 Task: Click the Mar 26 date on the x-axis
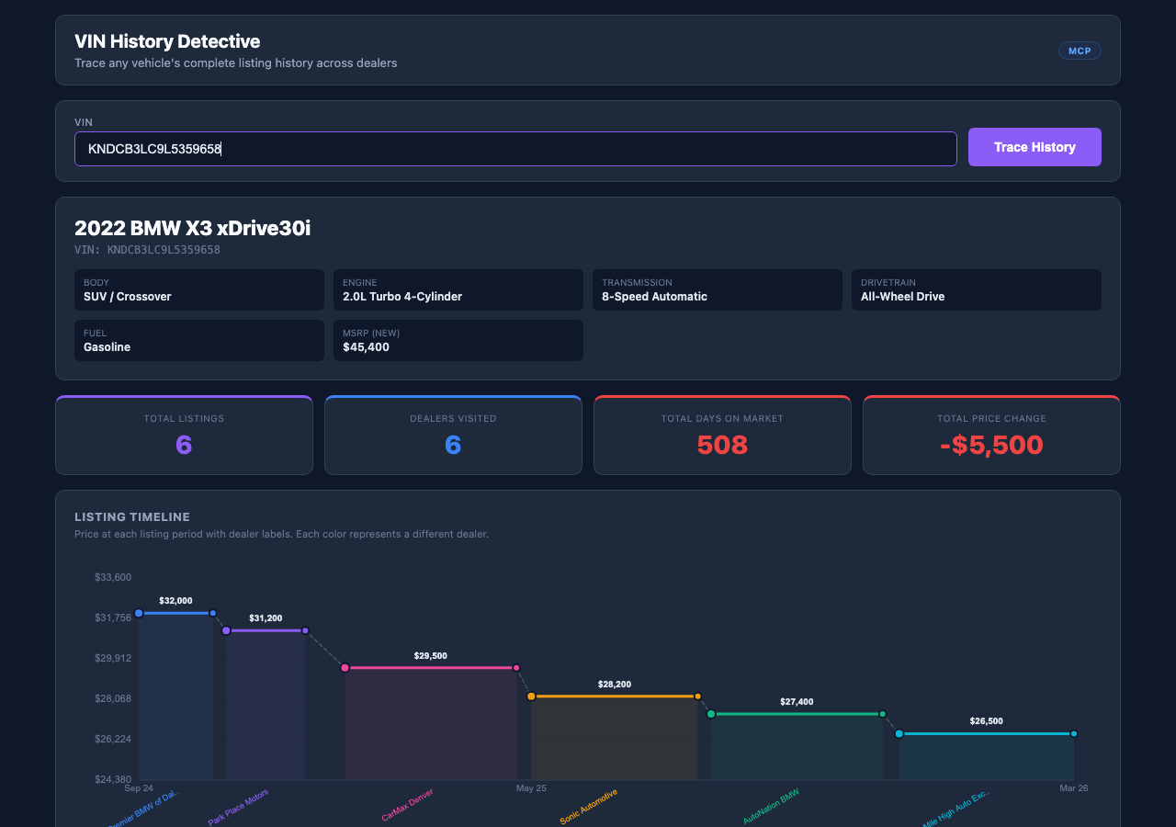coord(1073,788)
